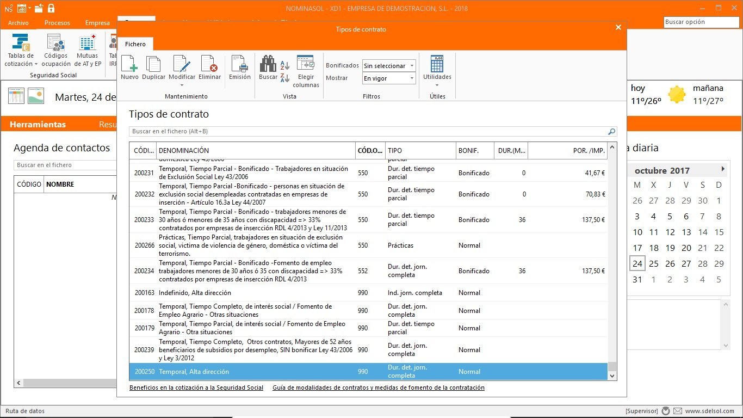The height and width of the screenshot is (418, 743).
Task: Select row 200250 Temporal, Alta dirección
Action: [x=368, y=372]
